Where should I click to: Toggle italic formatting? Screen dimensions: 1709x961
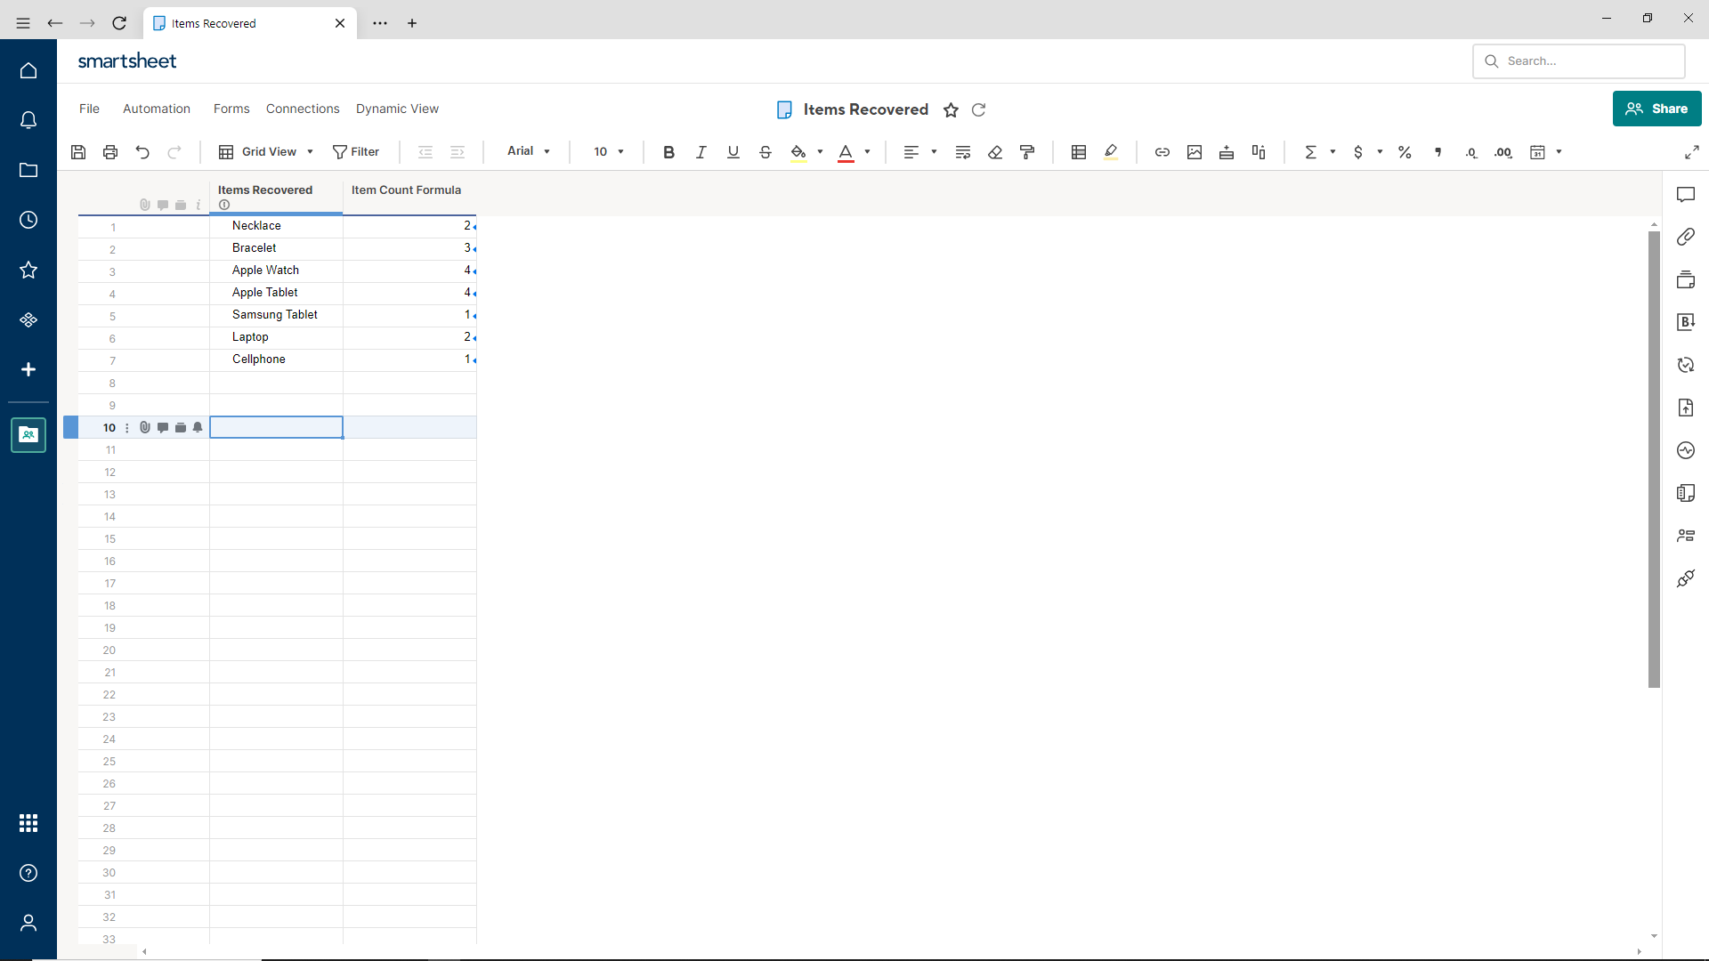tap(701, 152)
